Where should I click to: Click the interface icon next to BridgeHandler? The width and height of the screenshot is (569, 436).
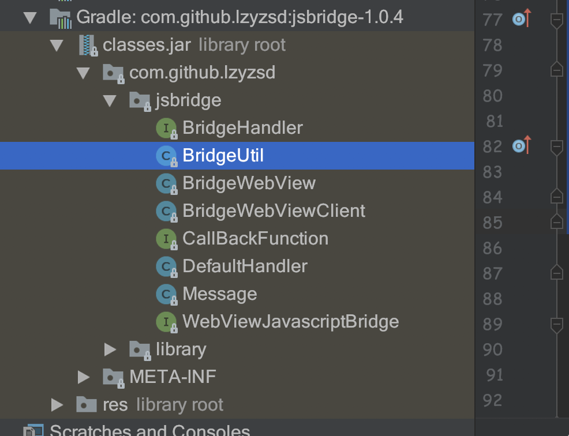coord(165,128)
